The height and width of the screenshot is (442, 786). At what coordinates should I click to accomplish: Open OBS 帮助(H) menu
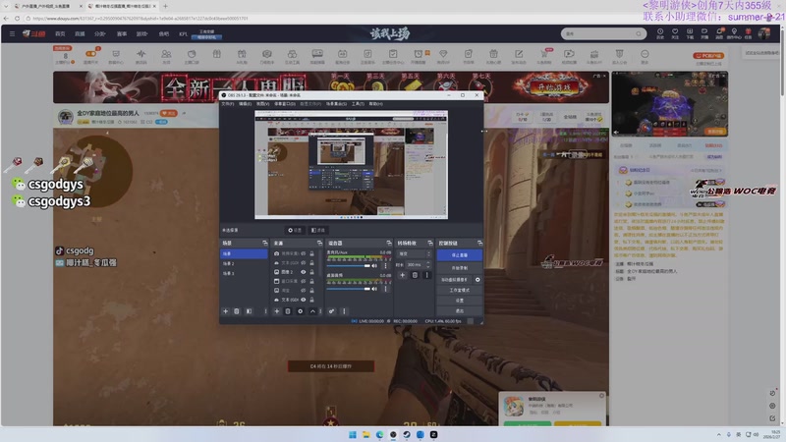pos(376,104)
